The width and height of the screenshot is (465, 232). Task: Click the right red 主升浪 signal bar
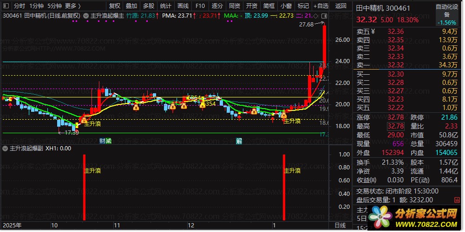(x=284, y=187)
